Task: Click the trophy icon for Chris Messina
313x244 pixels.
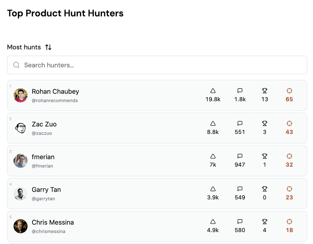Action: coord(264,222)
